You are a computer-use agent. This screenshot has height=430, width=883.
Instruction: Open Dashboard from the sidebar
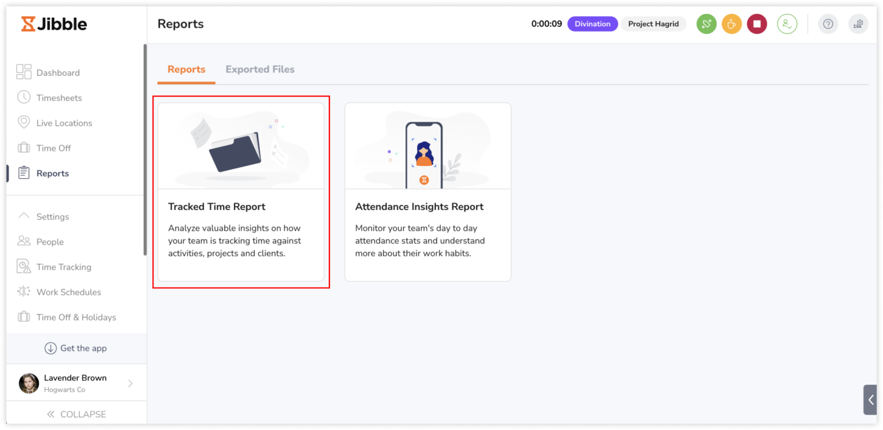pos(57,72)
